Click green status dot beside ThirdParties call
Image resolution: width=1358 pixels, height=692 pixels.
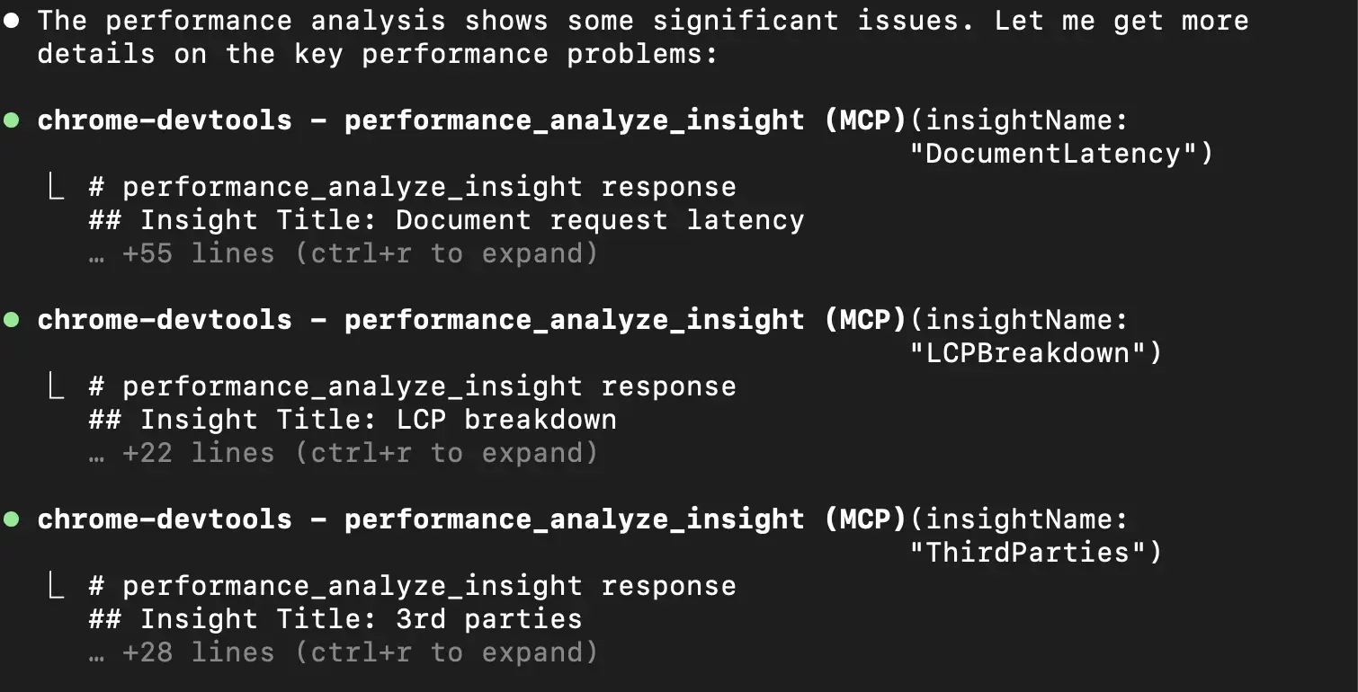pyautogui.click(x=12, y=519)
